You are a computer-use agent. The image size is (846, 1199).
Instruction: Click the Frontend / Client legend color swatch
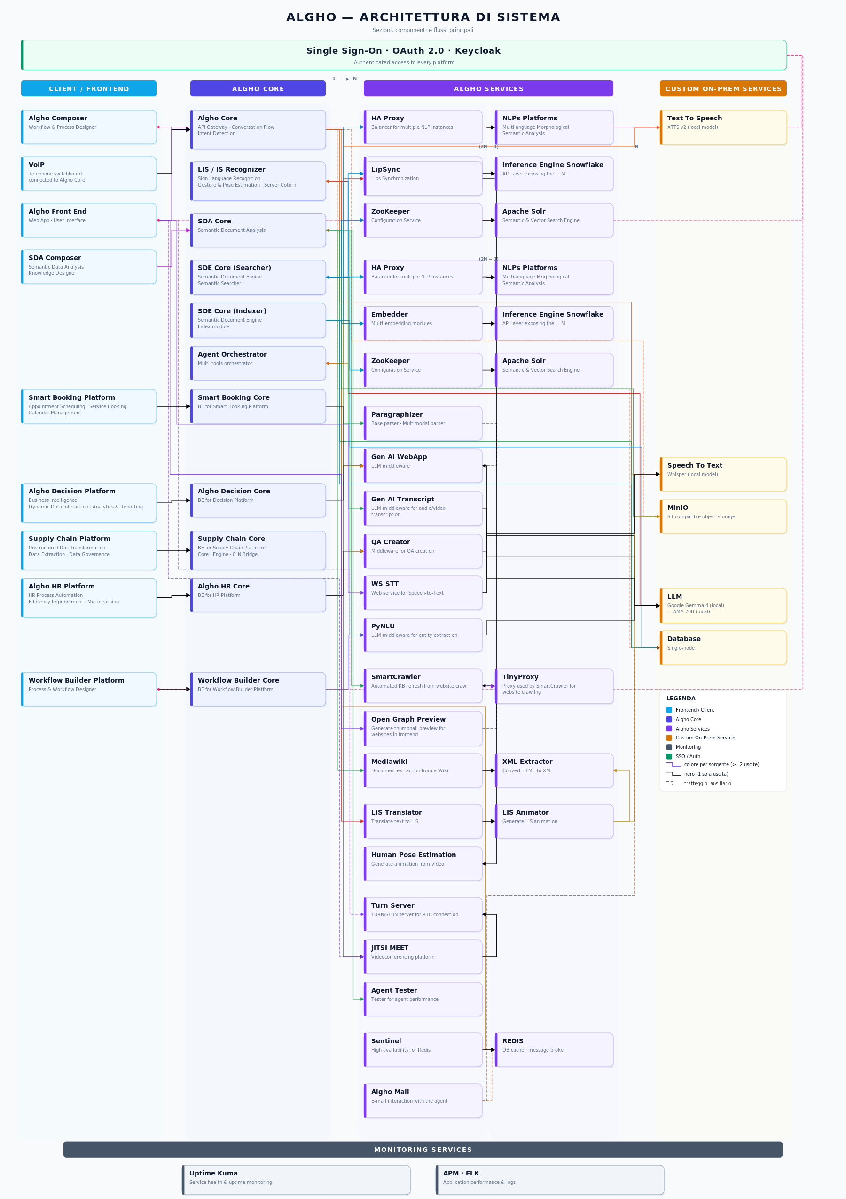669,710
